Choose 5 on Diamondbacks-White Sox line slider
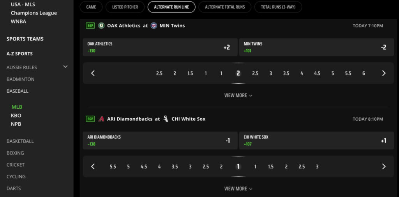399x197 pixels. (x=128, y=167)
